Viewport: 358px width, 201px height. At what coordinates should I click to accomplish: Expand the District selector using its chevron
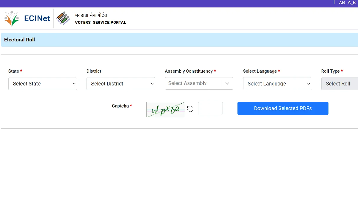click(x=152, y=84)
